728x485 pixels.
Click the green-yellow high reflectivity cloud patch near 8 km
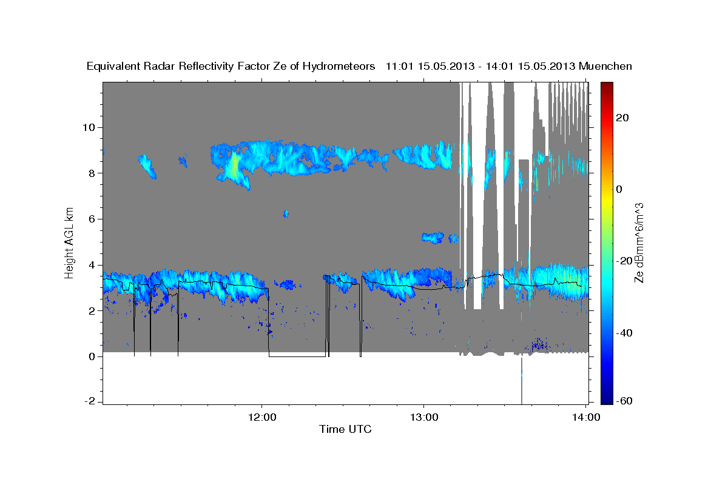(234, 166)
